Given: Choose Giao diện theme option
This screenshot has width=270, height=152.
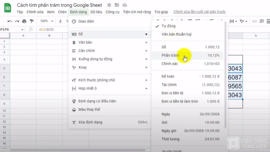Looking at the screenshot, I should tap(110, 21).
